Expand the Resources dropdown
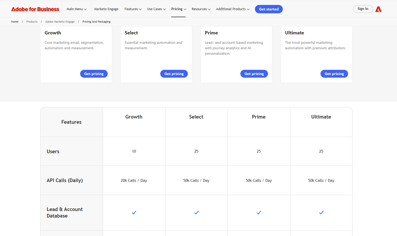 [201, 9]
